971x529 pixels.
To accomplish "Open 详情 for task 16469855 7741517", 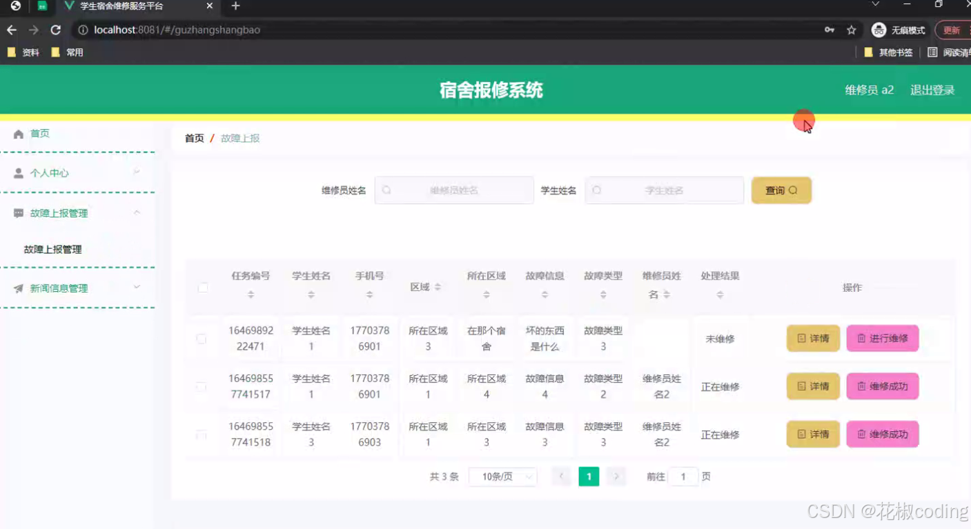I will (x=813, y=386).
